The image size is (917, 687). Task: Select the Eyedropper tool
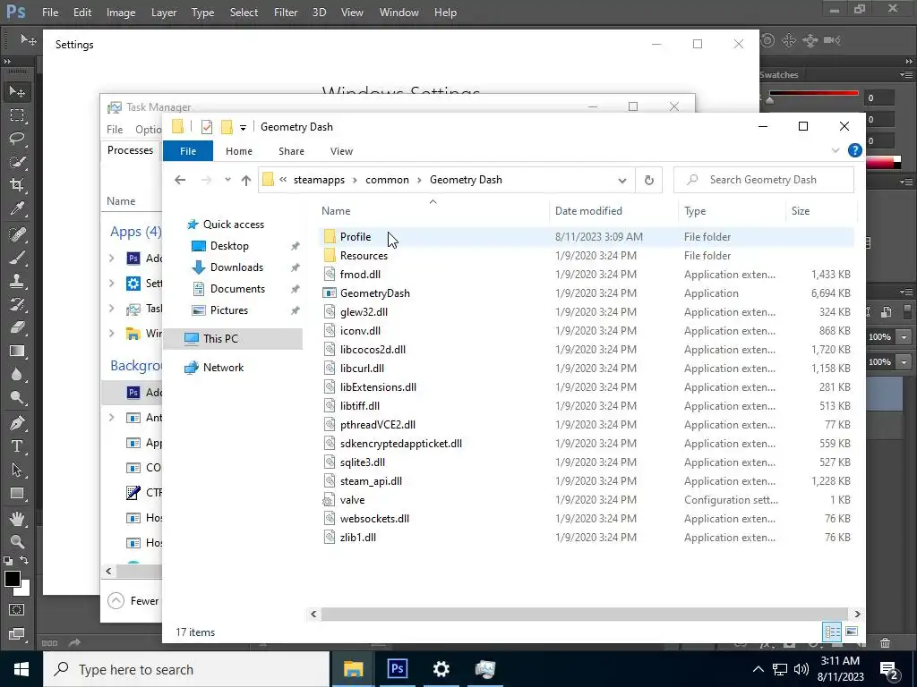17,209
